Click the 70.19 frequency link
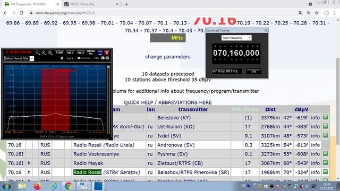This screenshot has width=340, height=191. pyautogui.click(x=243, y=23)
